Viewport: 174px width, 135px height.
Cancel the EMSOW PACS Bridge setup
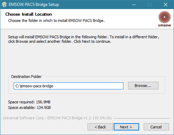coord(156,127)
